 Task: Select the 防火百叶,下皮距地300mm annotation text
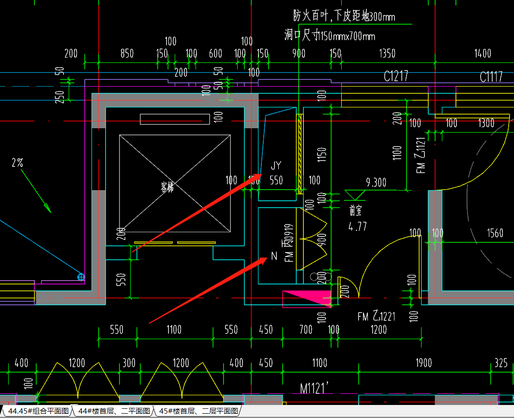click(344, 16)
